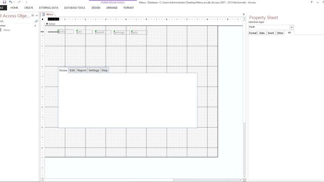
Task: Collapse the navigation pane with the shutter button
Action: click(x=37, y=16)
